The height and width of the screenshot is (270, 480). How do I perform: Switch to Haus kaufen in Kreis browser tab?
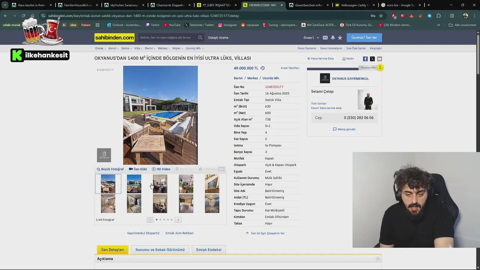(31, 5)
